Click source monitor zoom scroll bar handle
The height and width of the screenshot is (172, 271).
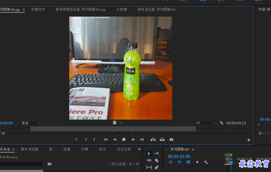click(x=3, y=133)
